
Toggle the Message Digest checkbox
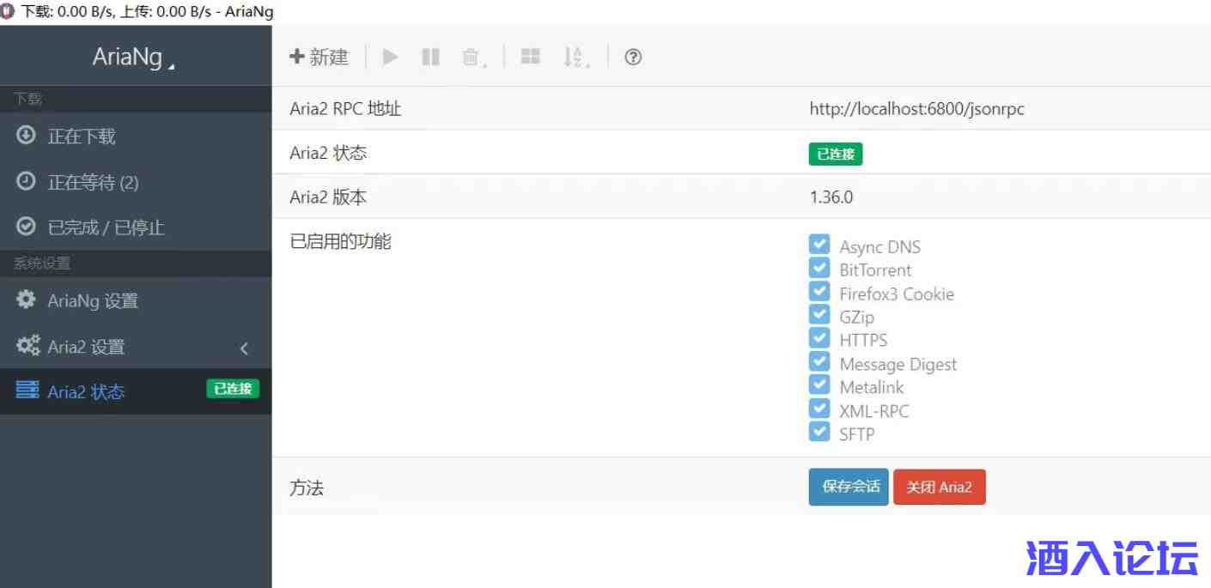pos(819,362)
